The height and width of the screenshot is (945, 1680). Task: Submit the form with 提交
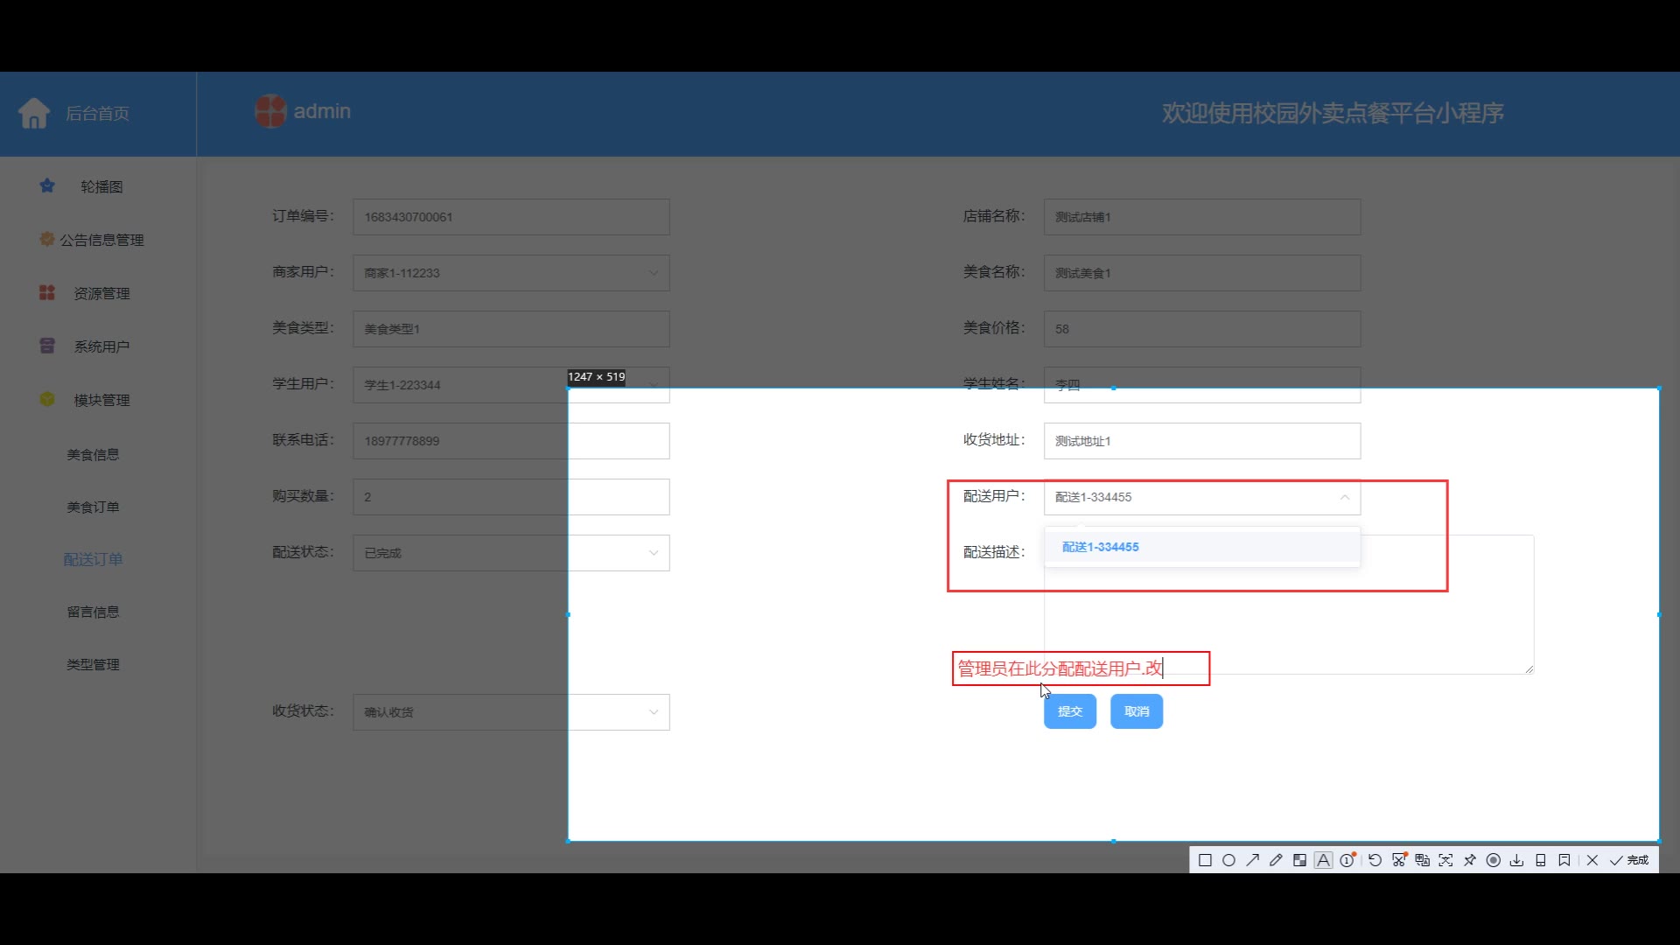coord(1069,711)
